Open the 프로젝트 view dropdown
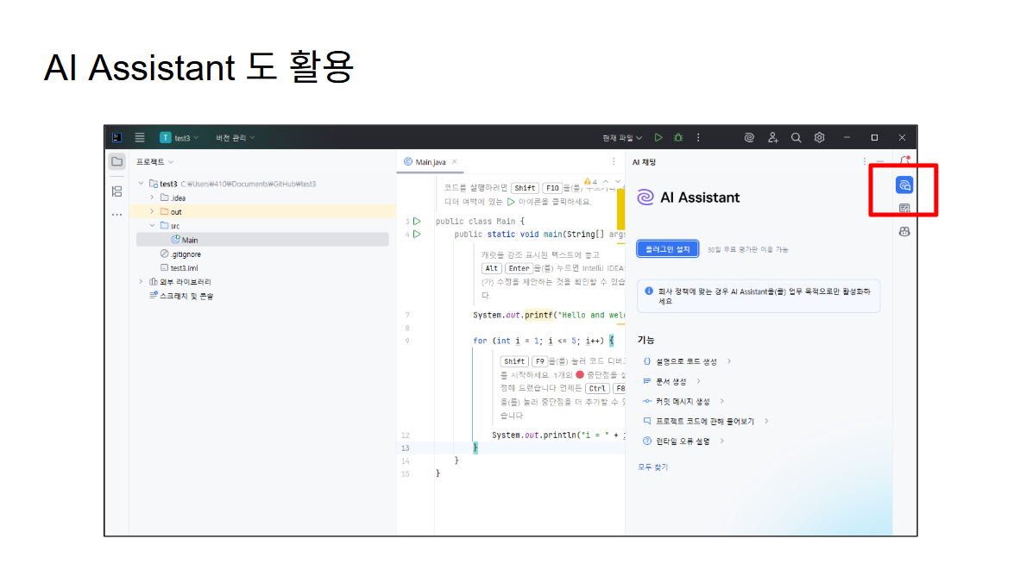The image size is (1020, 564). click(x=154, y=162)
